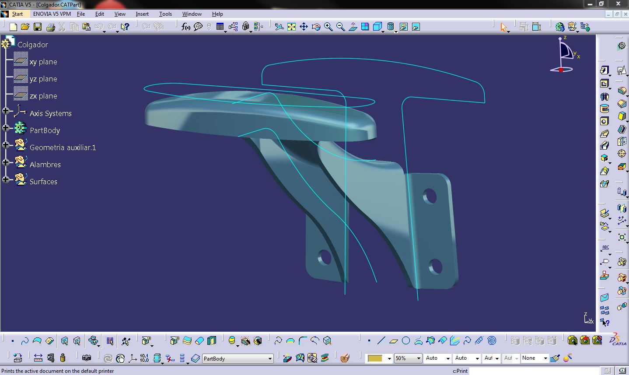
Task: Fit All In view icon
Action: (x=291, y=27)
